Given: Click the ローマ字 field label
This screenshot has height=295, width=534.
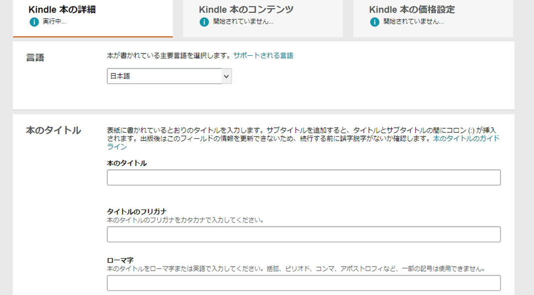Looking at the screenshot, I should [120, 260].
